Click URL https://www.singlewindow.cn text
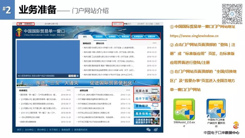The image size is (245, 138). coord(194,36)
